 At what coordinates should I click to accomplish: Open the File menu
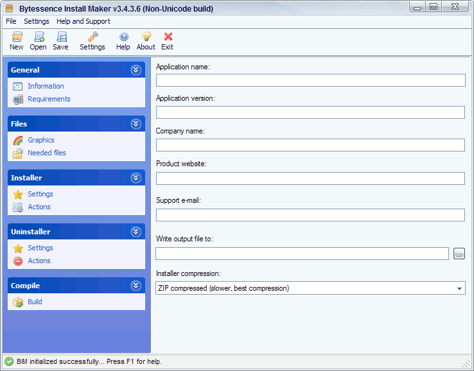[x=11, y=21]
